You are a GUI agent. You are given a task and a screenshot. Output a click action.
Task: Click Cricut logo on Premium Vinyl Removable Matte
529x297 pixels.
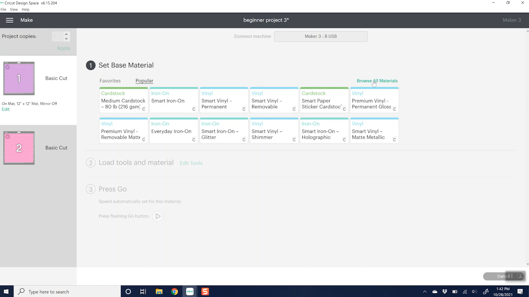click(x=144, y=139)
